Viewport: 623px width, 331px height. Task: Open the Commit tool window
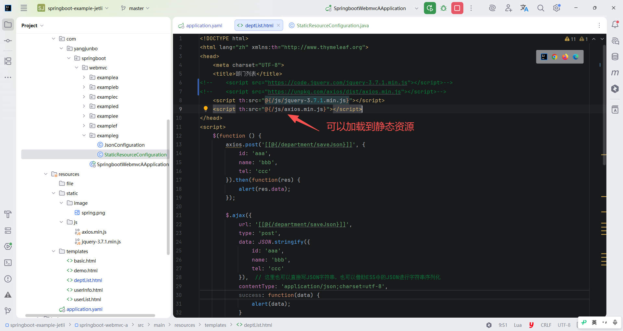tap(8, 41)
